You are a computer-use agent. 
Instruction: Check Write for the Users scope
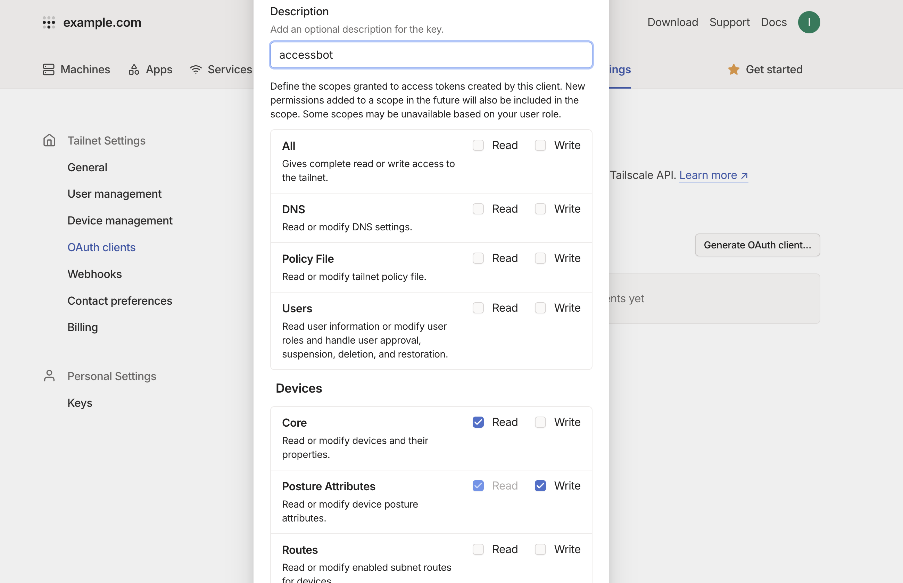click(x=540, y=308)
